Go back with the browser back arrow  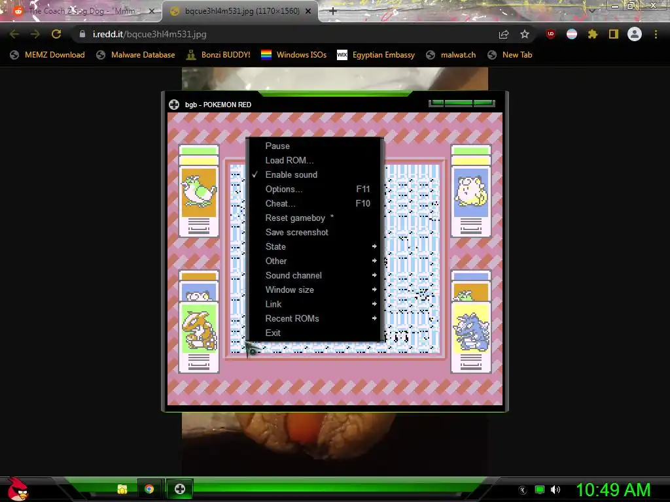[14, 34]
